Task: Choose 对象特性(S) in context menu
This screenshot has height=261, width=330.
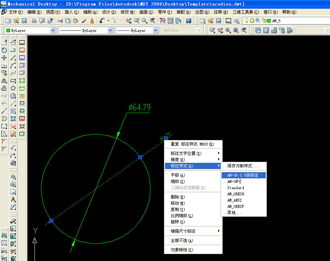Action: pyautogui.click(x=193, y=250)
